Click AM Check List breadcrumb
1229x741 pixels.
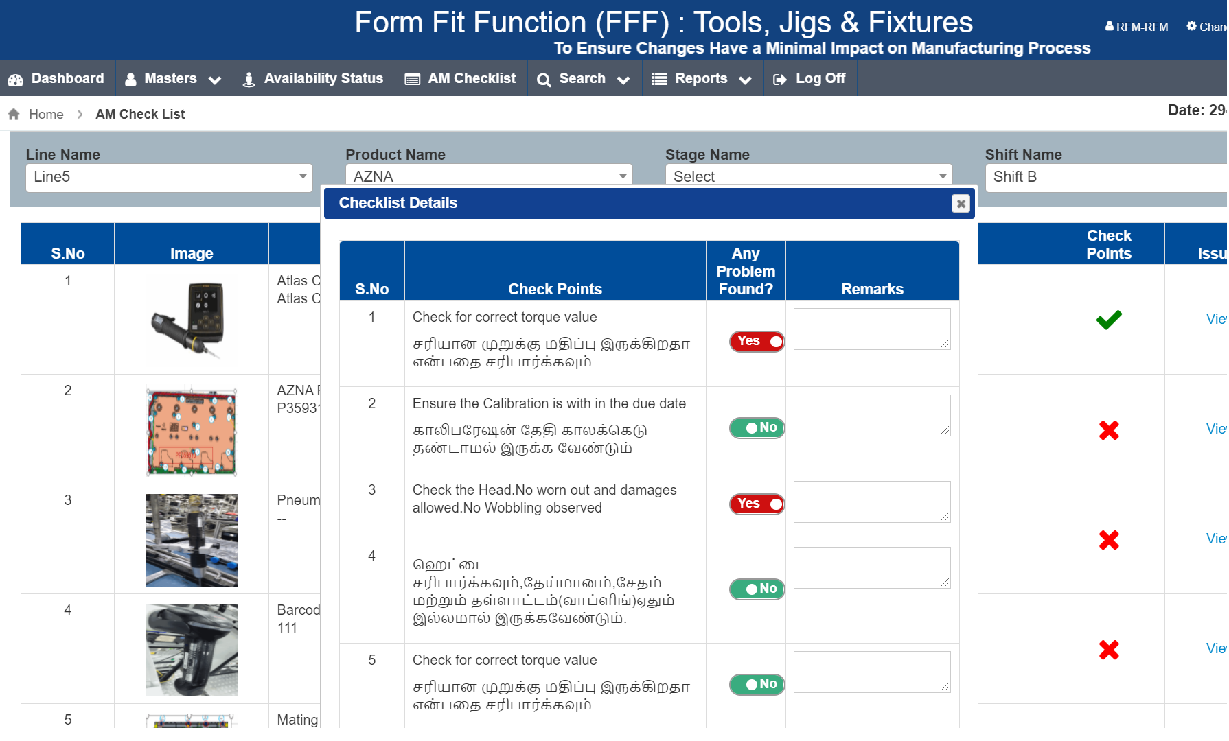(140, 114)
